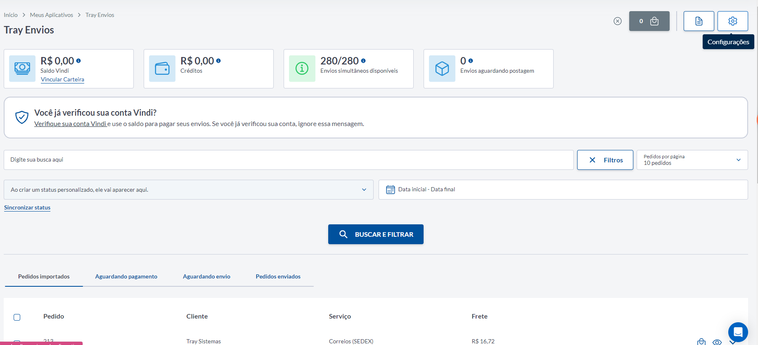Screen dimensions: 758x345
Task: Click the X icon inside Filtros button
Action: (592, 160)
